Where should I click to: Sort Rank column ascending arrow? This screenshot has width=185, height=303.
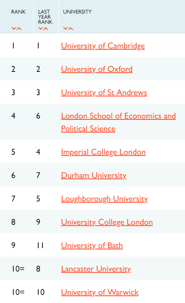[x=19, y=28]
